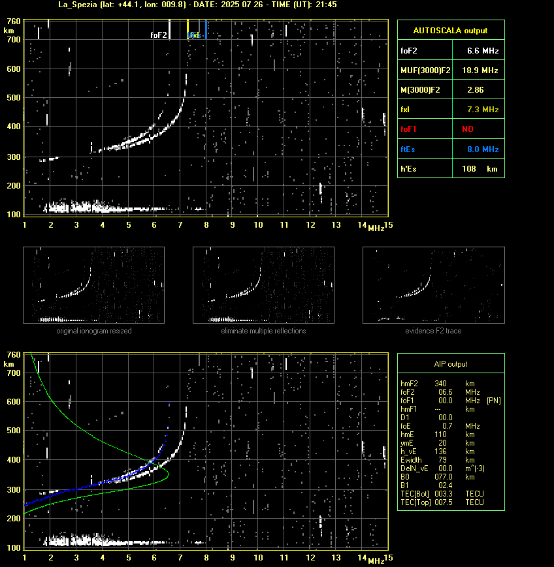
Task: Click the Ewidth 79 km row
Action: tap(438, 460)
